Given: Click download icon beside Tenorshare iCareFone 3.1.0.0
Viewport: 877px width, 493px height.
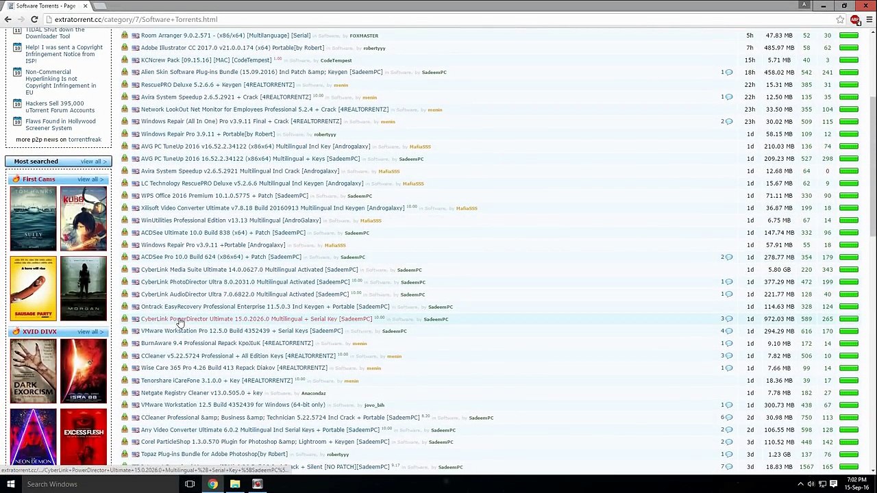Looking at the screenshot, I should (x=125, y=381).
